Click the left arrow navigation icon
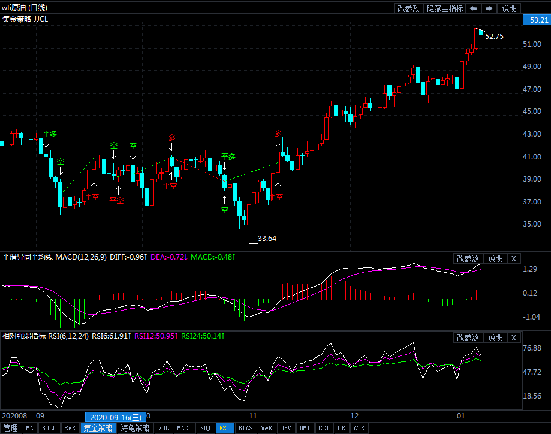This screenshot has width=551, height=434. click(474, 8)
